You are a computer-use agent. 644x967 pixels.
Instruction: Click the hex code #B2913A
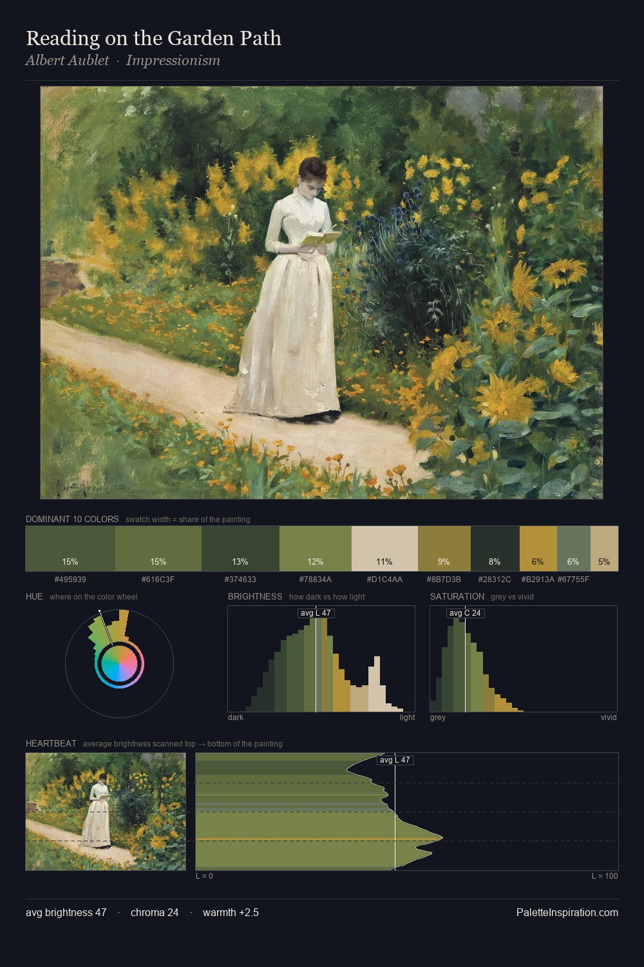538,580
